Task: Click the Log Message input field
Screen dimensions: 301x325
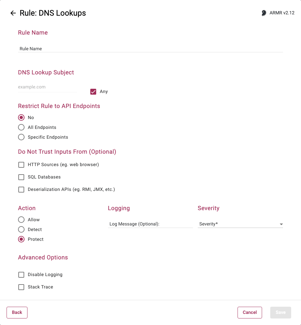Action: click(150, 224)
